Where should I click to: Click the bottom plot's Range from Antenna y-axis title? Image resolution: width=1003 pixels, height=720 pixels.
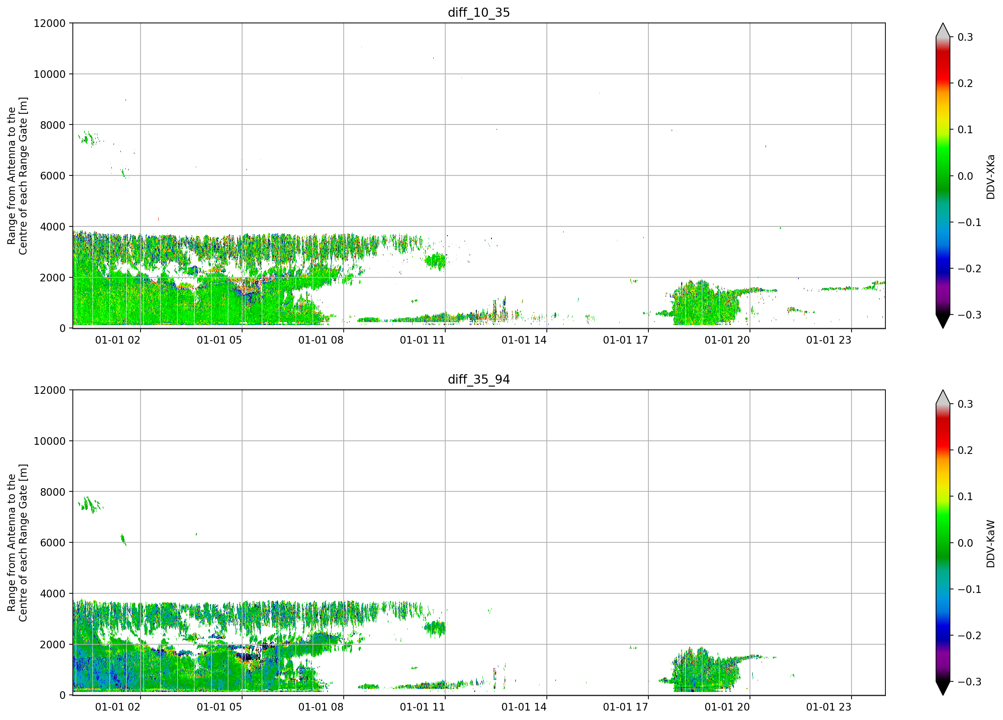pos(17,543)
